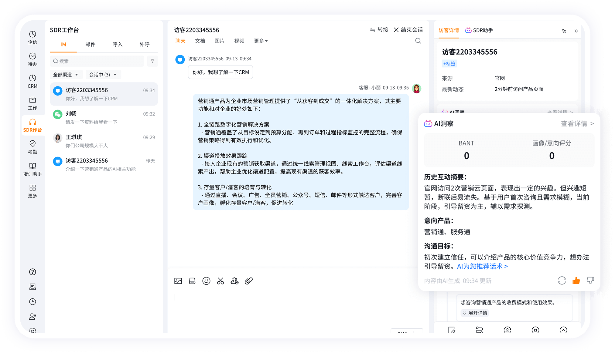Click the search magnifier in the chat window
This screenshot has height=353, width=615.
tap(418, 41)
